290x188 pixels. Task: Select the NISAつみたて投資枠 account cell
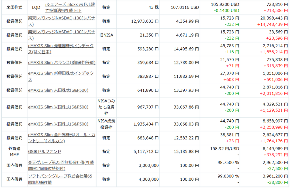pos(106,107)
